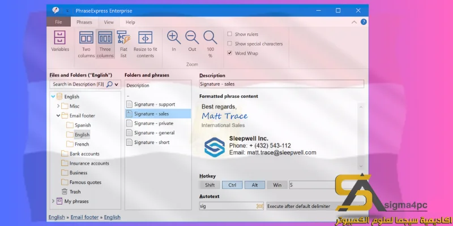Switch to Two columns layout
Screen dimensions: 453x226
(86, 37)
